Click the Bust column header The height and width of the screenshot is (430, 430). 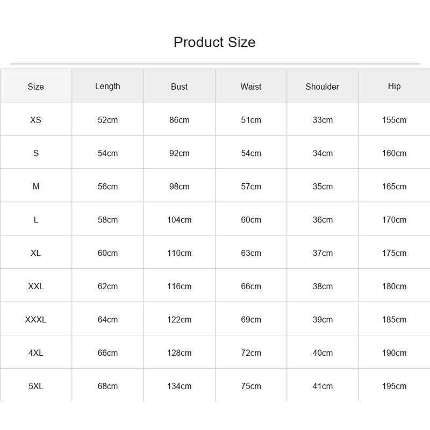pos(179,87)
